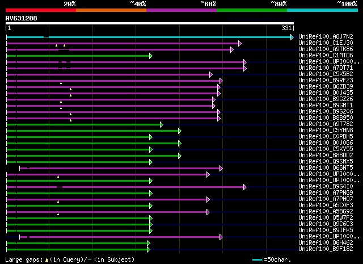Click the 331 query end position number
Screen dimensions: 363x264
point(286,28)
